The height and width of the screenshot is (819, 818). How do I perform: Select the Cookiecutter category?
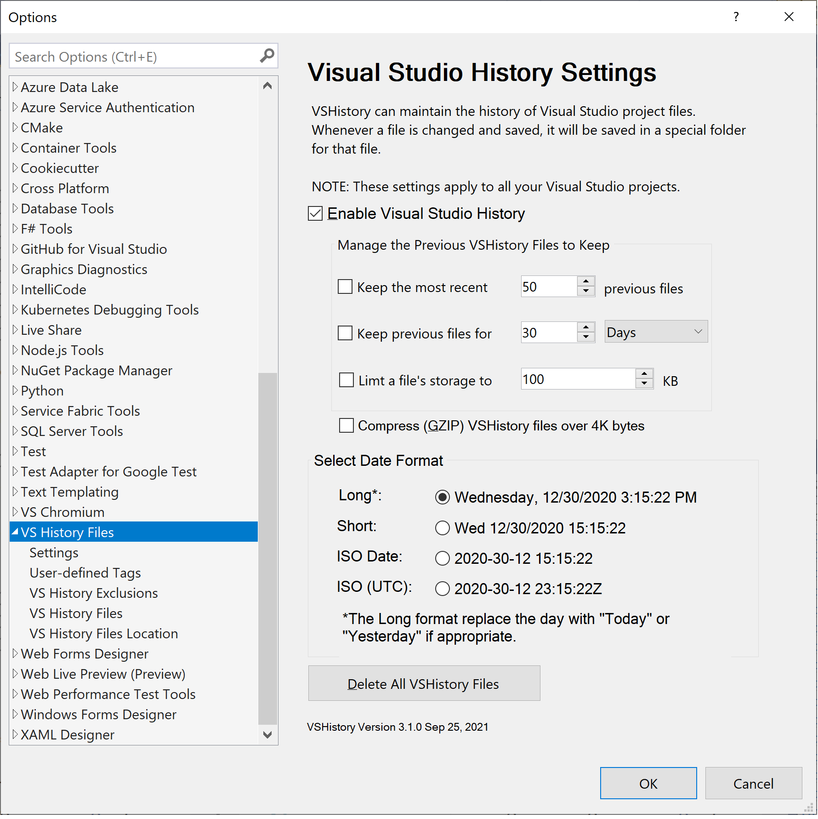point(60,168)
